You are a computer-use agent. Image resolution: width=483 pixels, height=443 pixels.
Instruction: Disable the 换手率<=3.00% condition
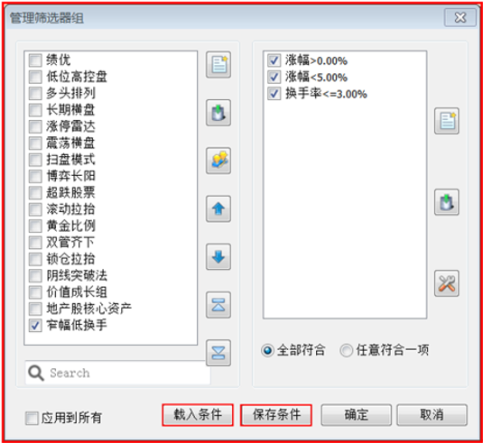pyautogui.click(x=274, y=94)
